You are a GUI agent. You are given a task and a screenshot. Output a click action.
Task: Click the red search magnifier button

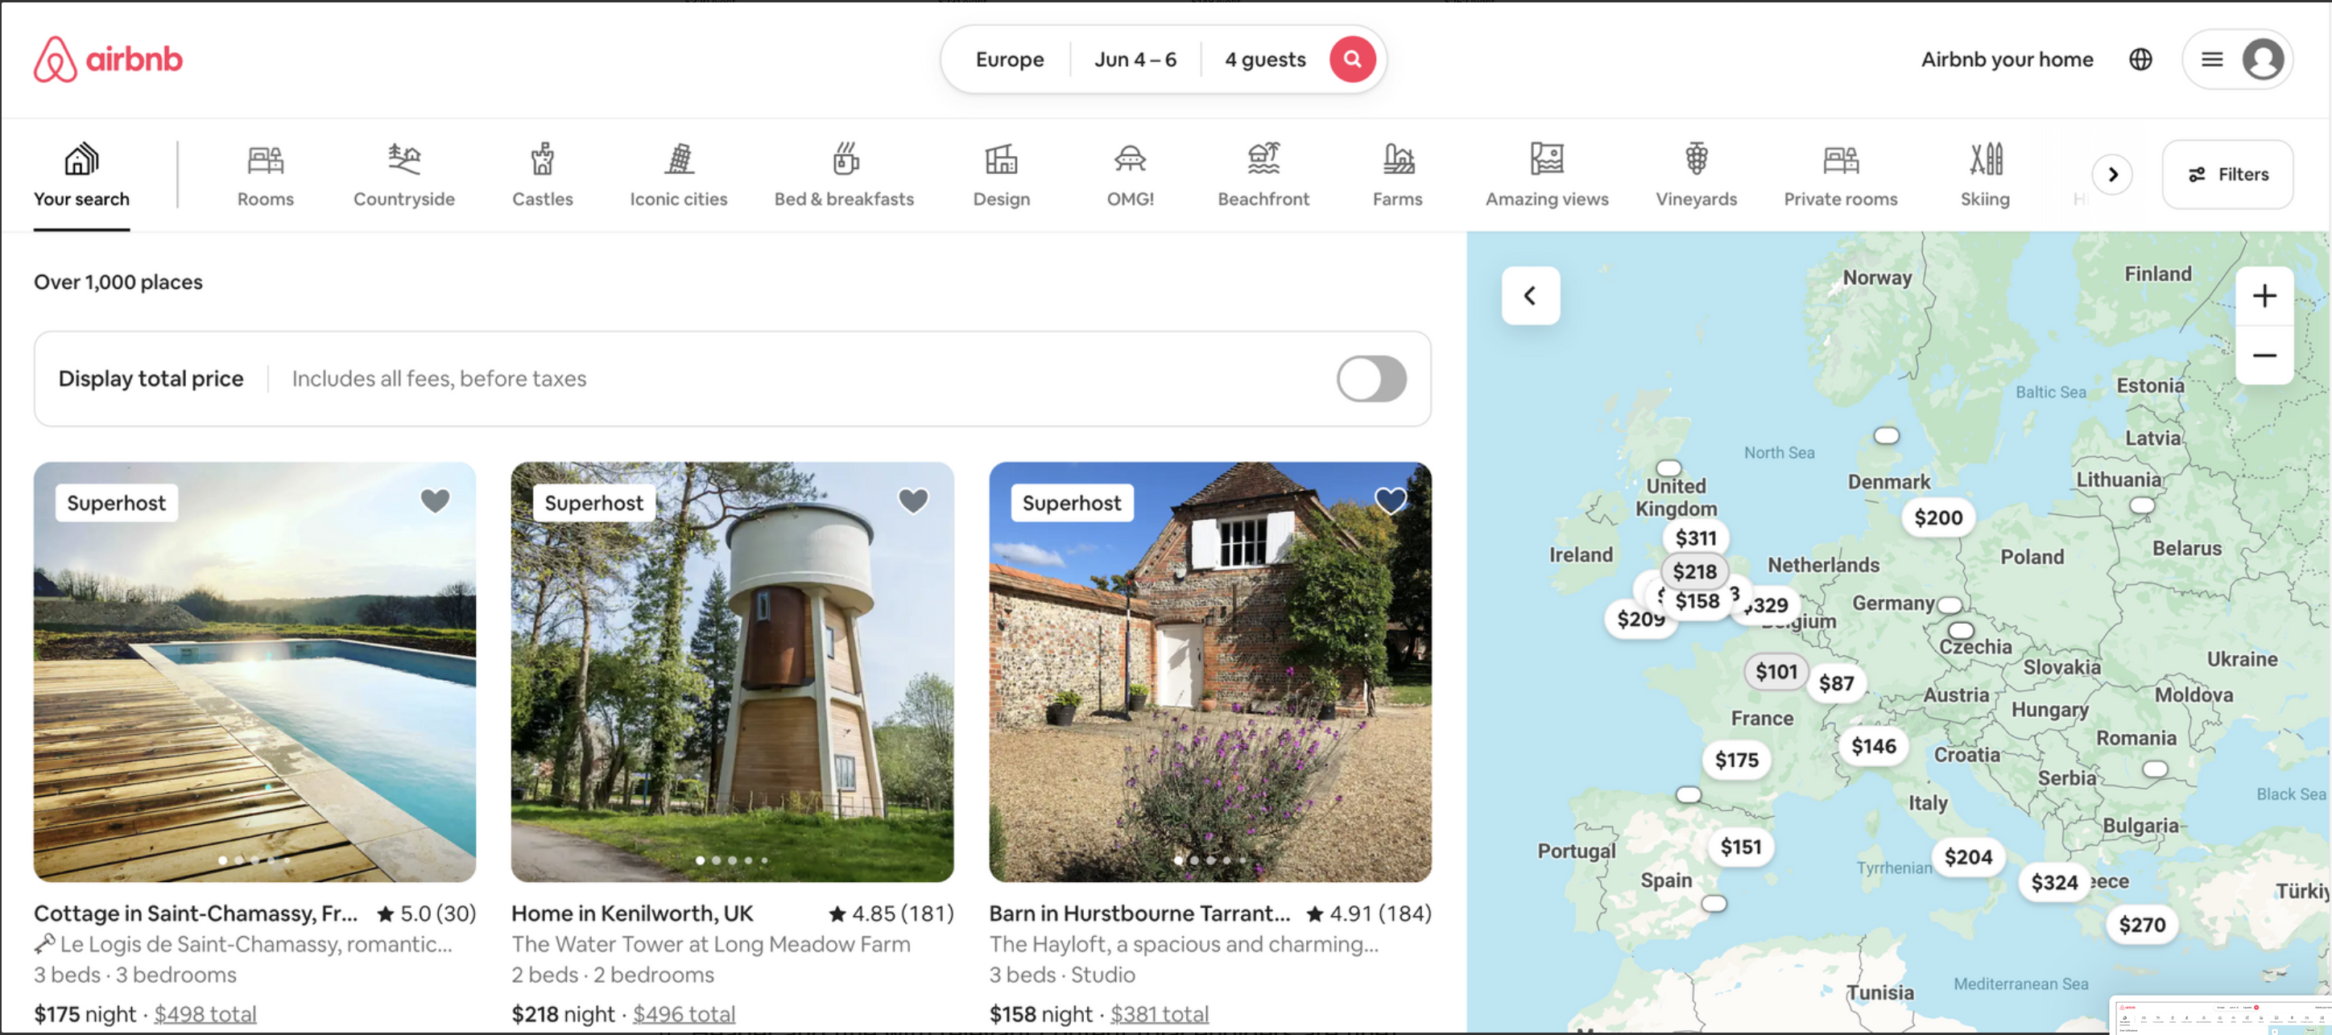pyautogui.click(x=1351, y=59)
